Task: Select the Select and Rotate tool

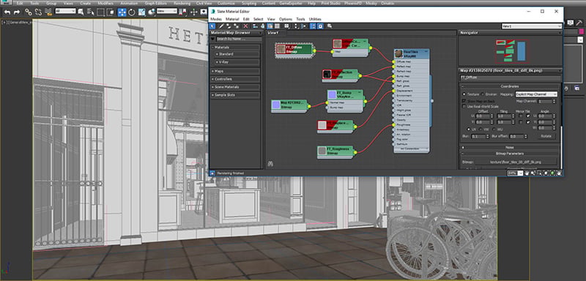Action: coord(132,12)
